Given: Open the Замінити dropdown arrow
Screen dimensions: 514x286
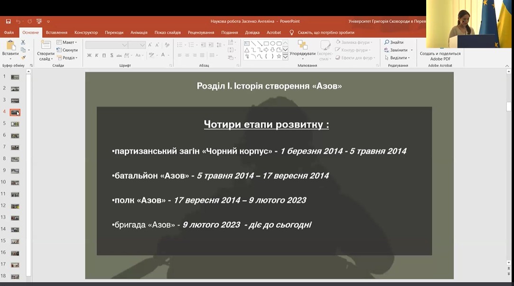Looking at the screenshot, I should click(x=412, y=50).
